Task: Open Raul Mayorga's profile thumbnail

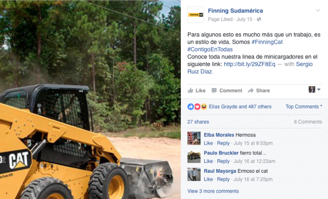Action: pos(194,174)
